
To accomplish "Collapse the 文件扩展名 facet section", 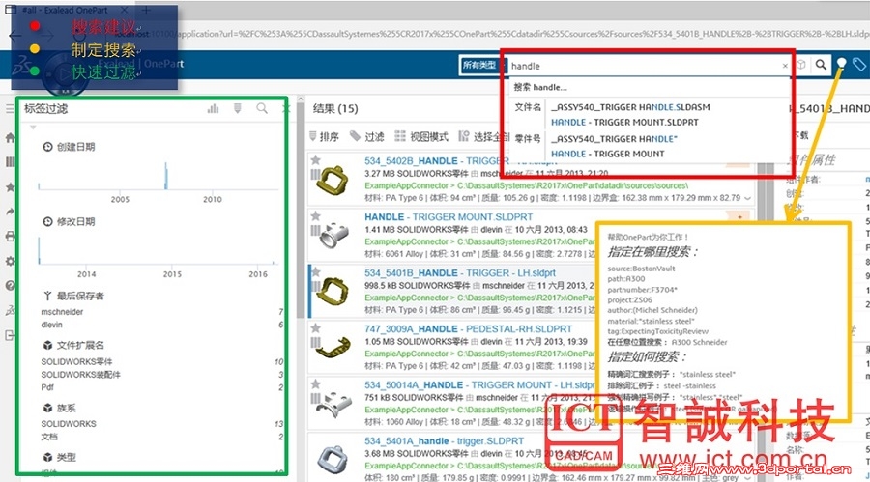I will (x=73, y=345).
